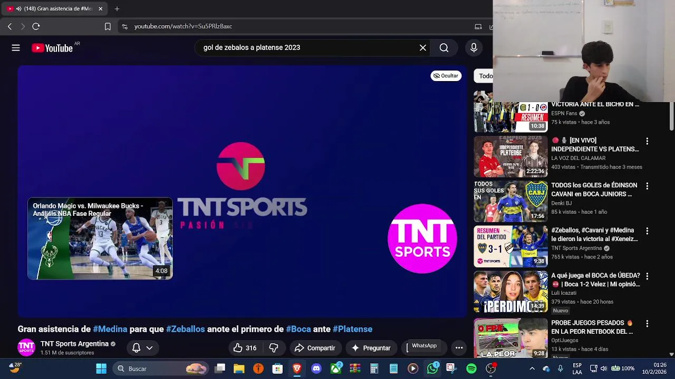675x379 pixels.
Task: Open TNT Sports Argentina channel avatar
Action: [26, 347]
